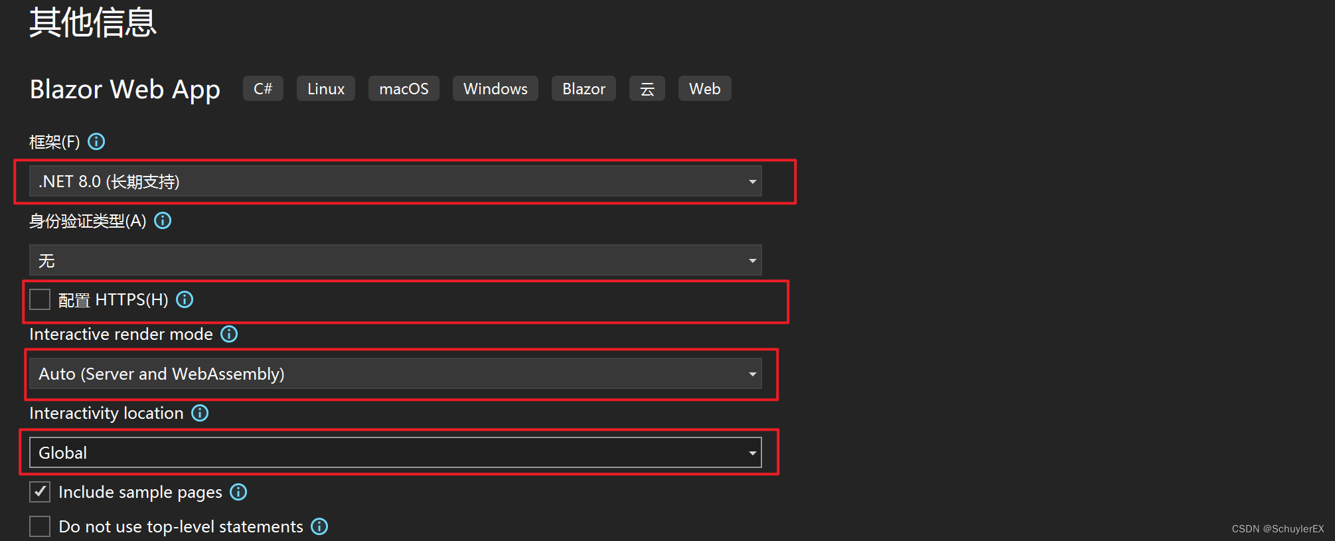Select the Web tag
This screenshot has width=1335, height=541.
coord(704,88)
